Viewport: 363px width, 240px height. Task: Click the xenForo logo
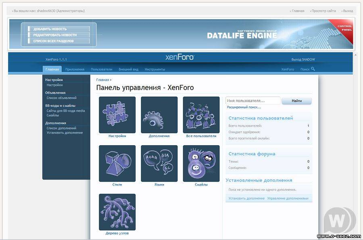[x=180, y=57]
